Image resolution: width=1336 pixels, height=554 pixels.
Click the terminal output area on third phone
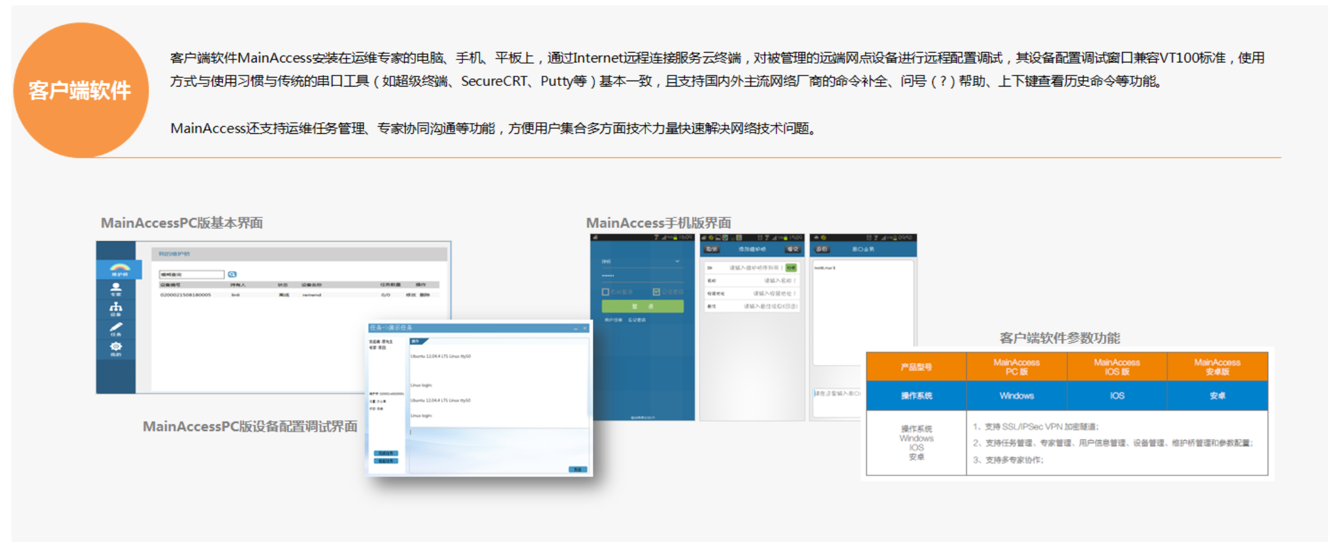point(863,312)
